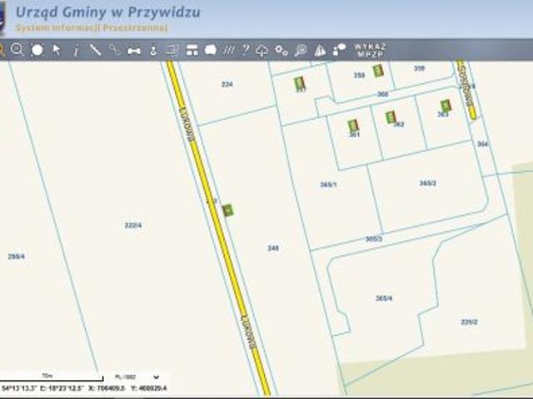533x399 pixels.
Task: Click the cloud download icon
Action: click(262, 50)
